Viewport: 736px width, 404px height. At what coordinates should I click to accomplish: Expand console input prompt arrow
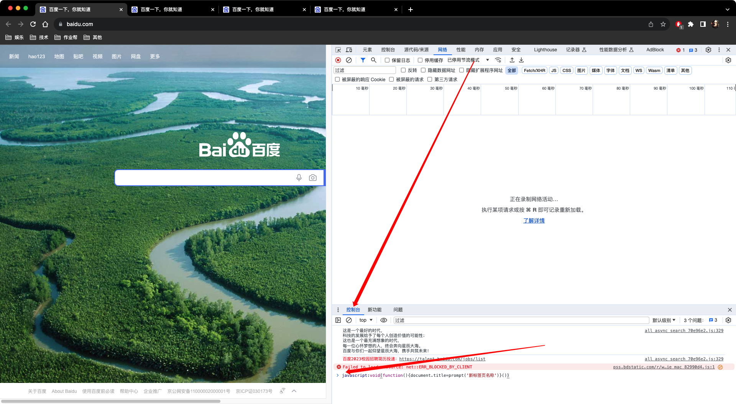coord(338,375)
